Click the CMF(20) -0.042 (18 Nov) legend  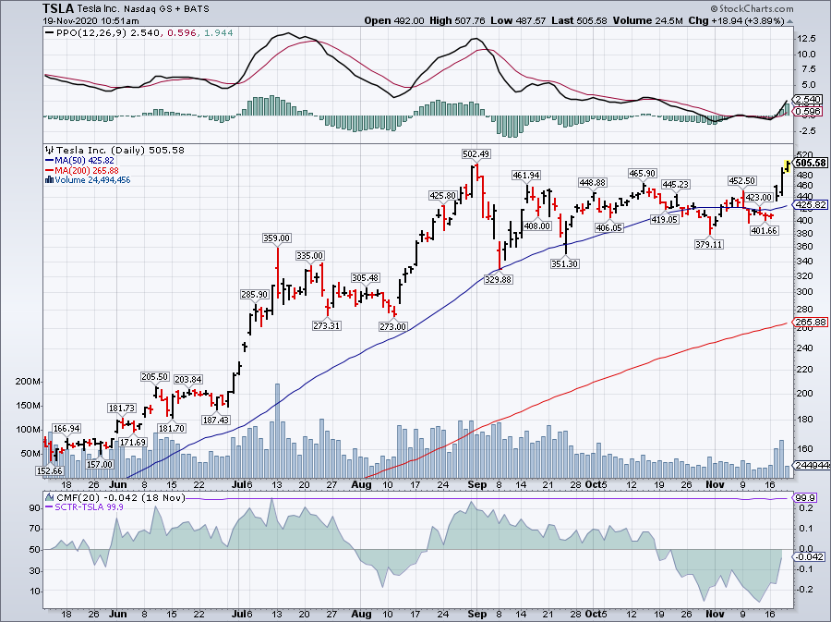pos(120,497)
